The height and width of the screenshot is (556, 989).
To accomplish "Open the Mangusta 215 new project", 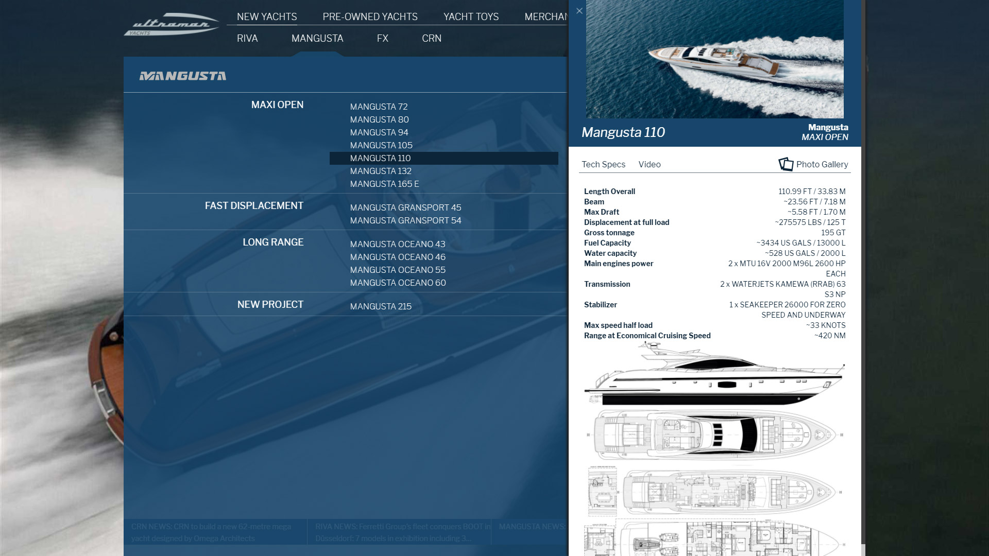I will click(381, 306).
